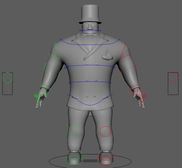Select the green circle in left slider box

[8, 78]
